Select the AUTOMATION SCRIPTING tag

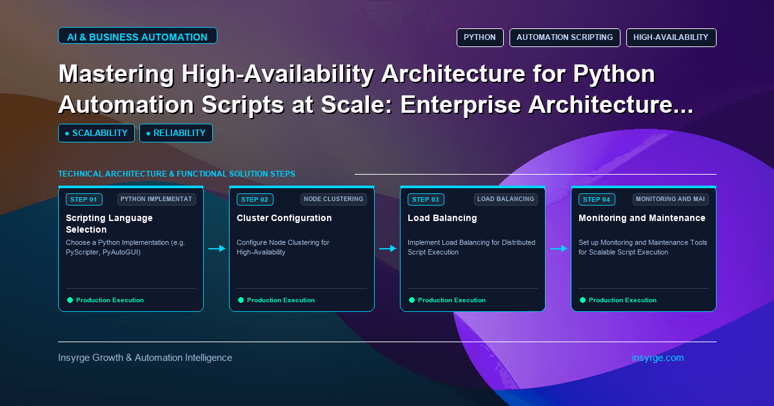point(565,37)
